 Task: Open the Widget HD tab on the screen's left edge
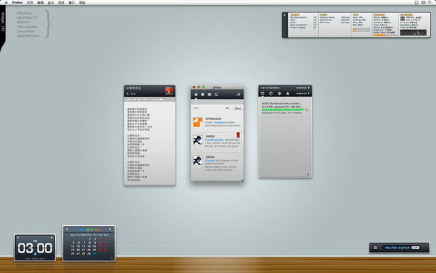3,27
